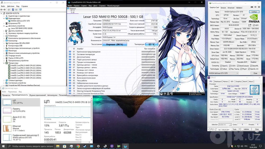The width and height of the screenshot is (265, 149).
Task: Select Ethernet in Task Manager performance list
Action: click(21, 128)
